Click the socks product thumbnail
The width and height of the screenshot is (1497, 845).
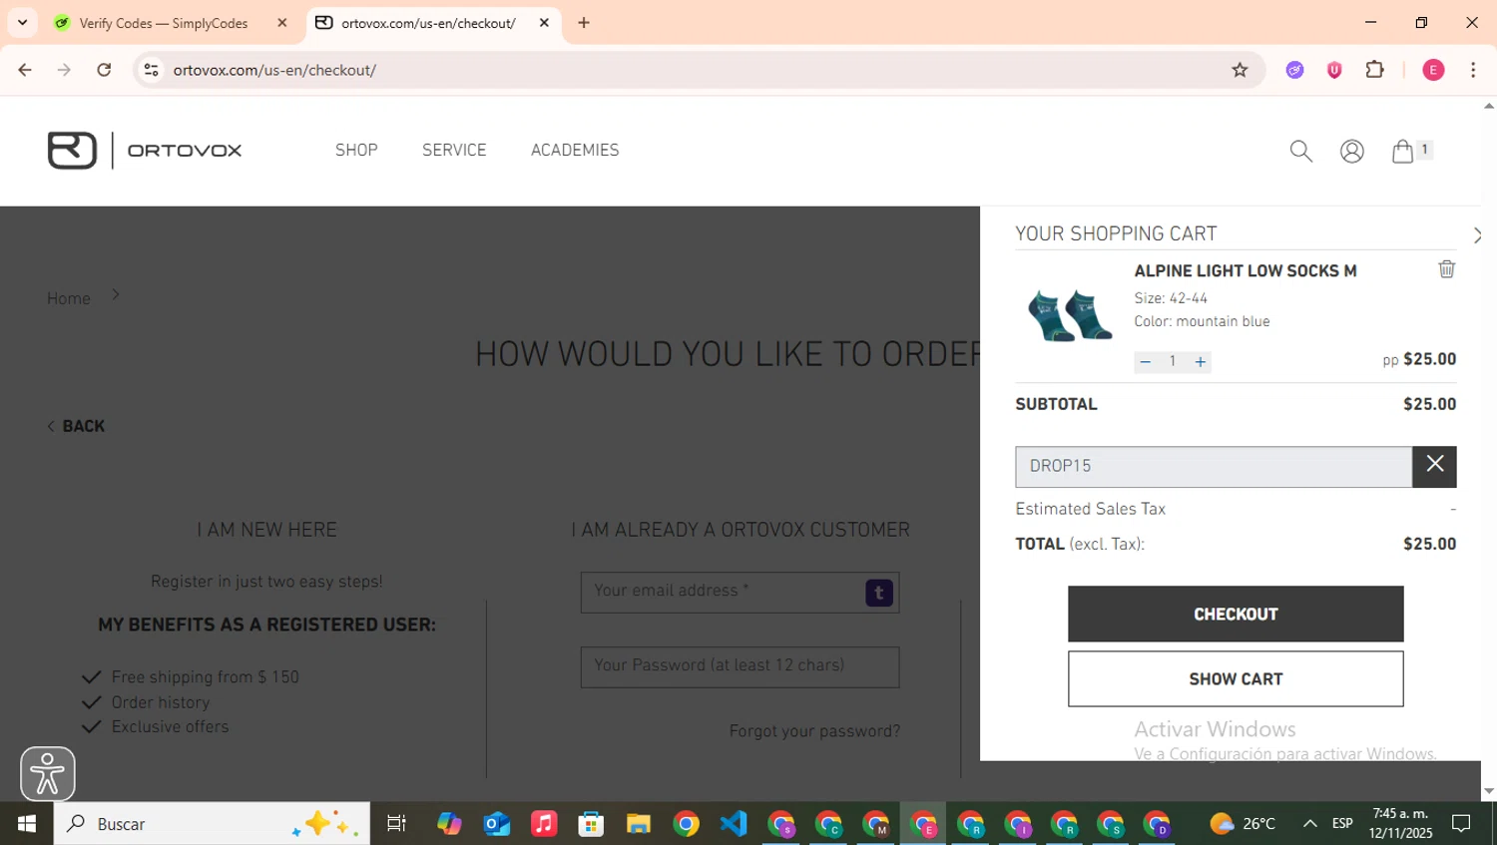[x=1070, y=315]
